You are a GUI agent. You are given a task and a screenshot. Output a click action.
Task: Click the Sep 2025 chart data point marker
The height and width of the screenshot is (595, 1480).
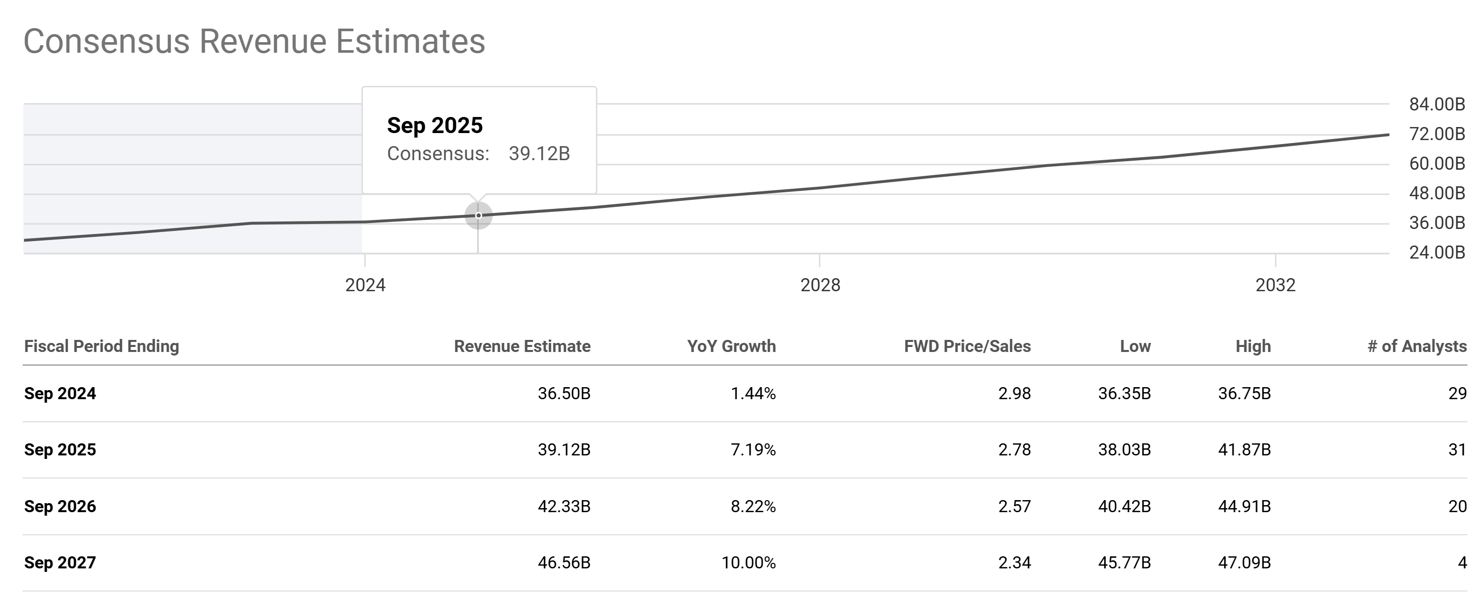(478, 215)
